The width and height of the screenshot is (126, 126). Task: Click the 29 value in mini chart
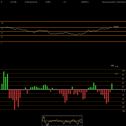click(81, 119)
